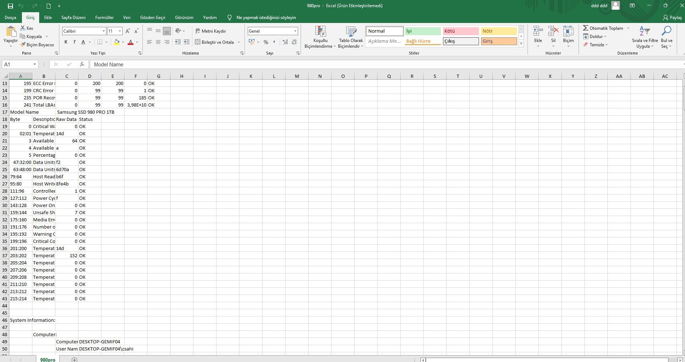Increase the cell indent
The width and height of the screenshot is (685, 362).
(187, 42)
